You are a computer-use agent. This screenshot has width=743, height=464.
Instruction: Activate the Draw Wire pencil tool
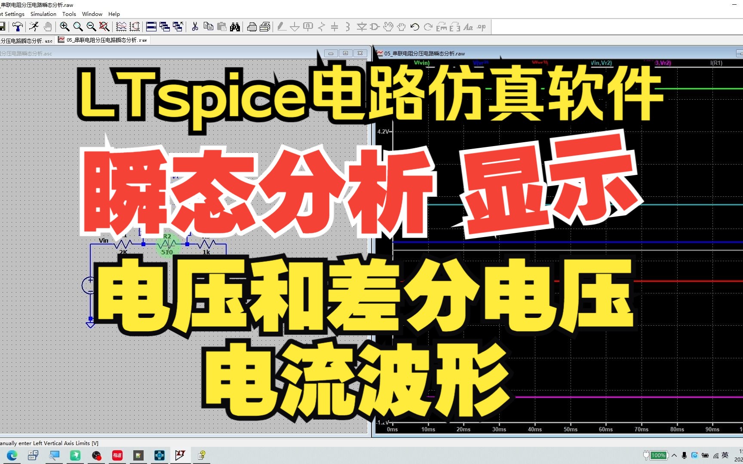pyautogui.click(x=281, y=27)
